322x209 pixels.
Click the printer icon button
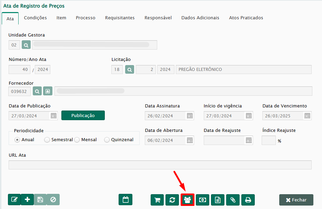(248, 200)
